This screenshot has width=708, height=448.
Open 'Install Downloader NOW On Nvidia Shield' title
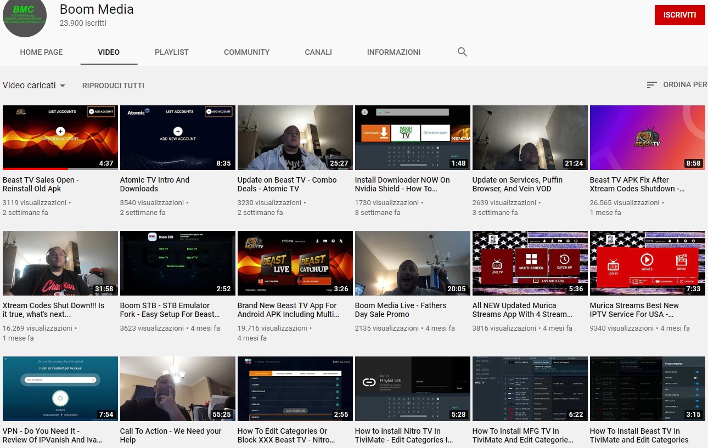point(402,184)
